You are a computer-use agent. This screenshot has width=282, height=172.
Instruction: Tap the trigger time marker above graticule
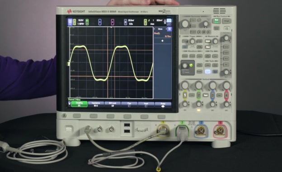111,27
